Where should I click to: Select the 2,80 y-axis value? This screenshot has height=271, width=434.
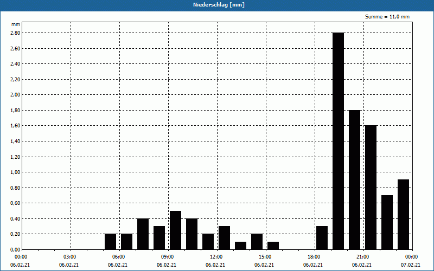point(16,33)
